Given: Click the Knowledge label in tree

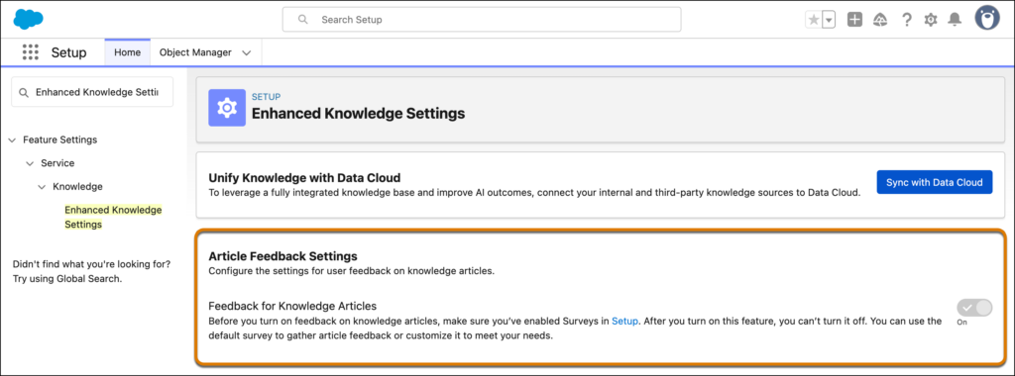Looking at the screenshot, I should 77,187.
